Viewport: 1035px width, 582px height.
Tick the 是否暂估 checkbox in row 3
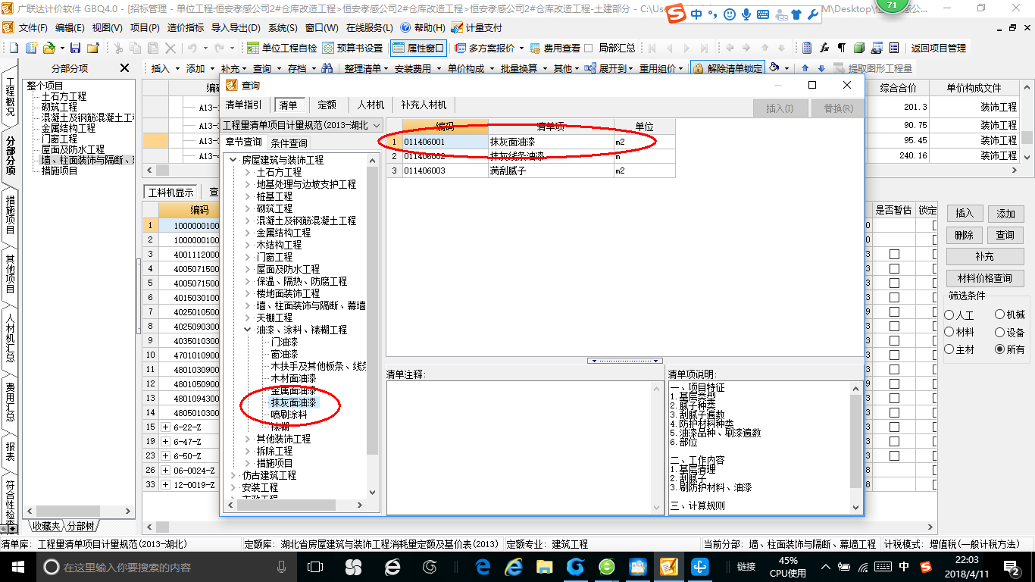[894, 254]
